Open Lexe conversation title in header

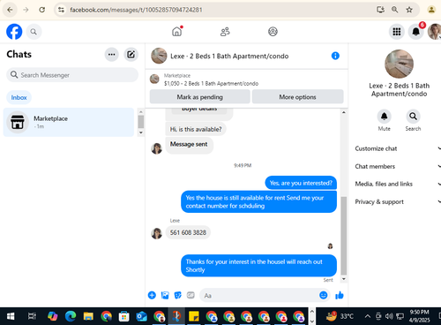coord(229,56)
